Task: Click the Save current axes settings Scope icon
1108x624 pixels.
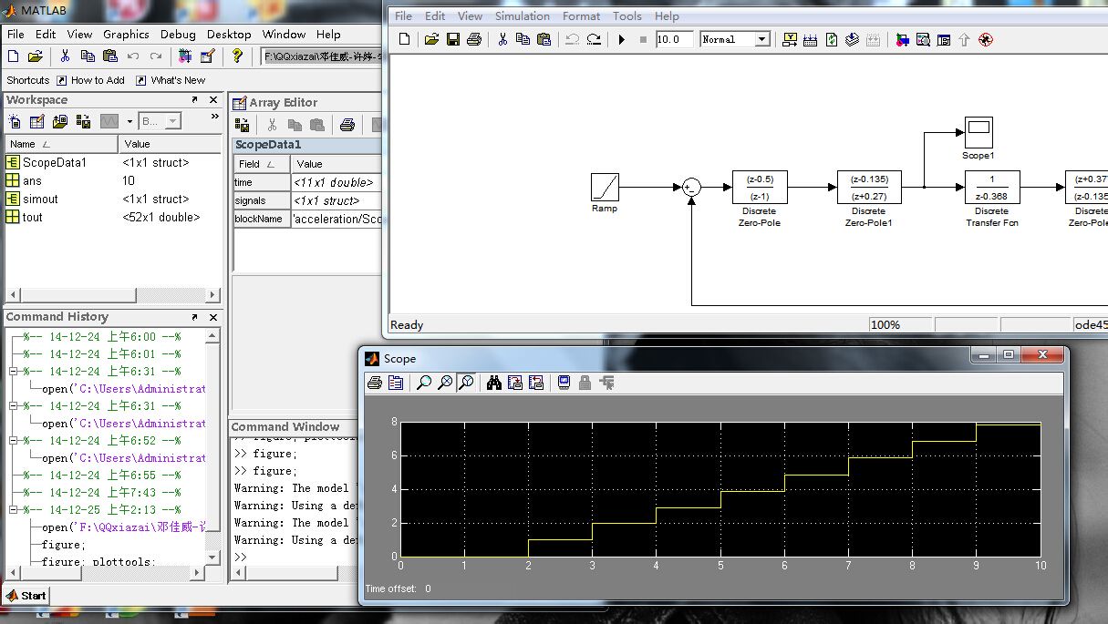Action: click(516, 383)
